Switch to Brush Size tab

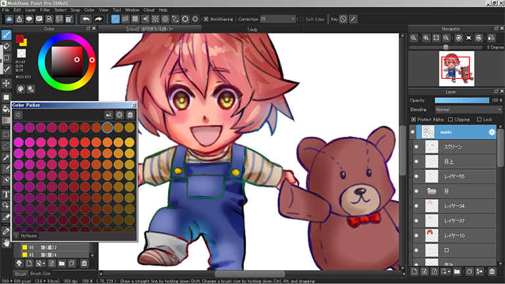click(40, 273)
